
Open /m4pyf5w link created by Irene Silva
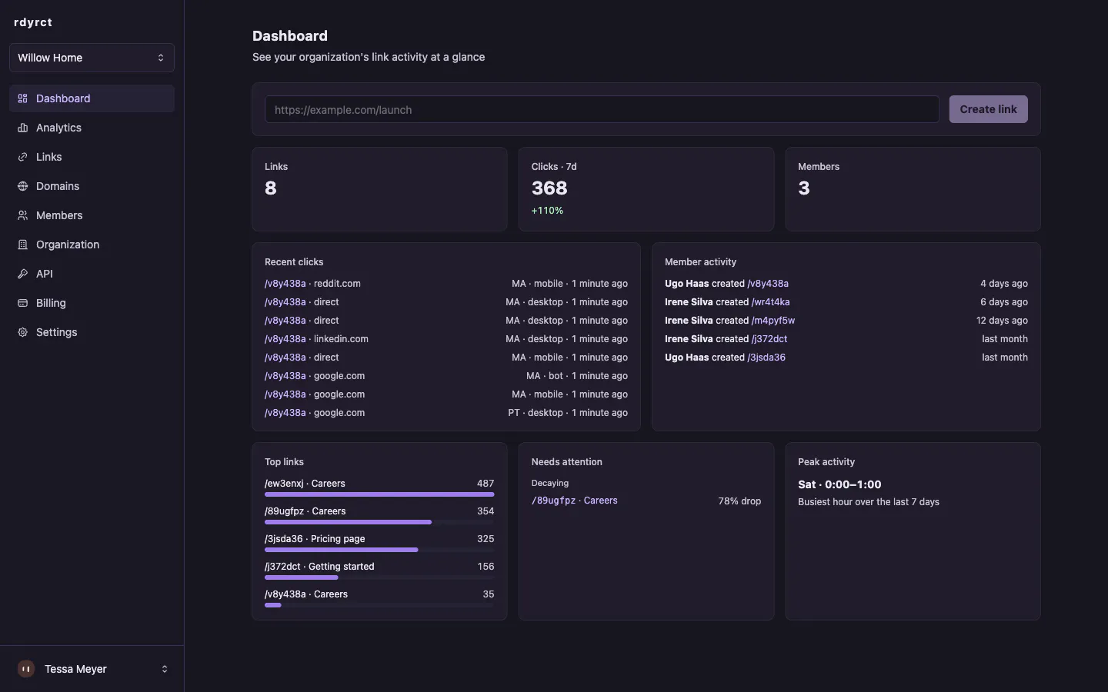(x=773, y=321)
